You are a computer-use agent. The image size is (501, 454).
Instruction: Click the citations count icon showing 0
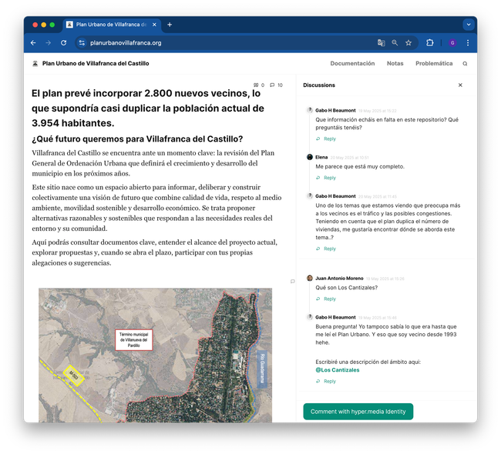pyautogui.click(x=258, y=85)
